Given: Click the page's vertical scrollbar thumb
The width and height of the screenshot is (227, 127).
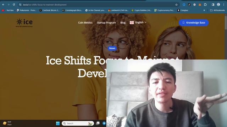Looking at the screenshot, I should click(x=226, y=22).
